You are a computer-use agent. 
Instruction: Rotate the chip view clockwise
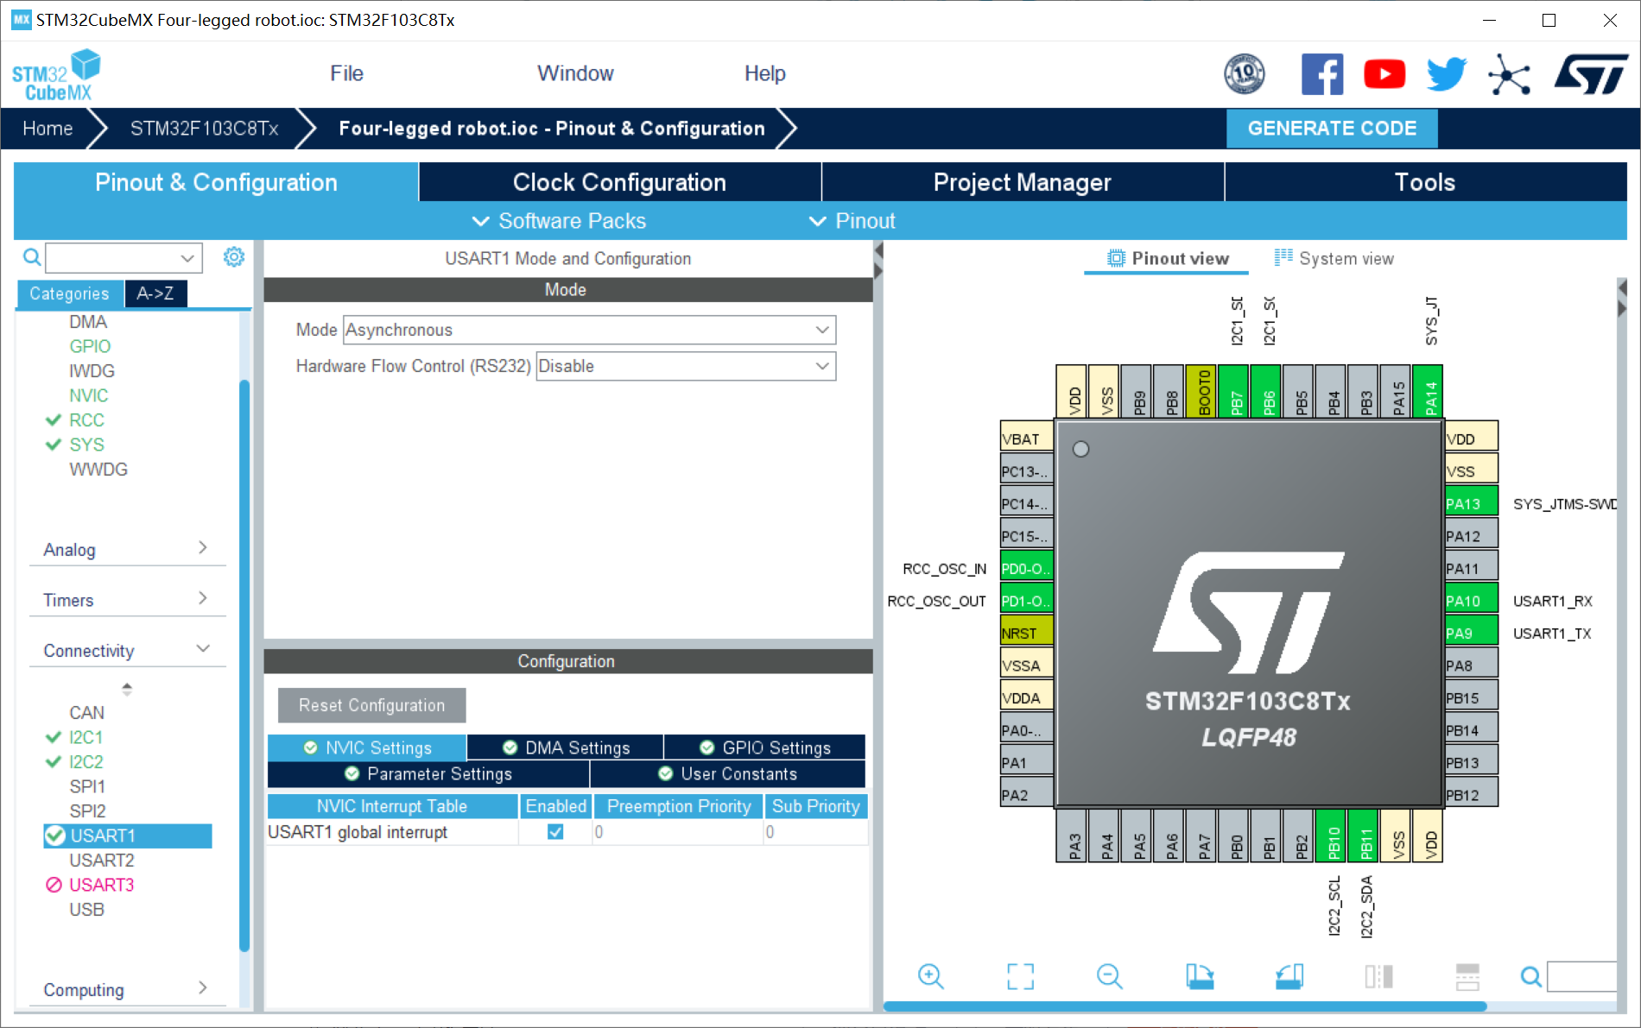point(1200,976)
